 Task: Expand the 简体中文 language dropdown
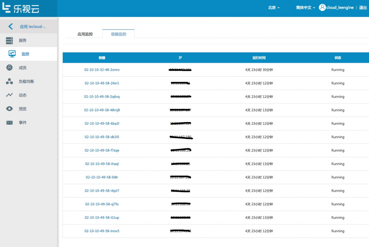(x=304, y=7)
